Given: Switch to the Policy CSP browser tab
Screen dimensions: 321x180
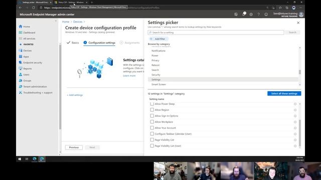Looking at the screenshot, I should pos(70,2).
